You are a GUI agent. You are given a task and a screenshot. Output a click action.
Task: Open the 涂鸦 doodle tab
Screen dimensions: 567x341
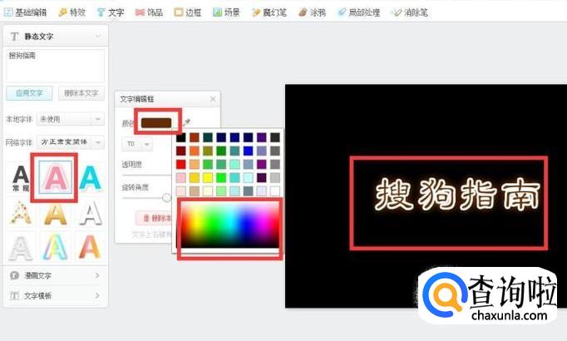click(313, 12)
